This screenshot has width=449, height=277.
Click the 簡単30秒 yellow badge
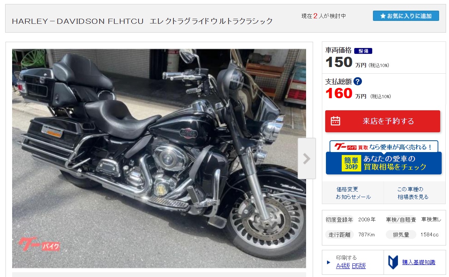(x=351, y=163)
